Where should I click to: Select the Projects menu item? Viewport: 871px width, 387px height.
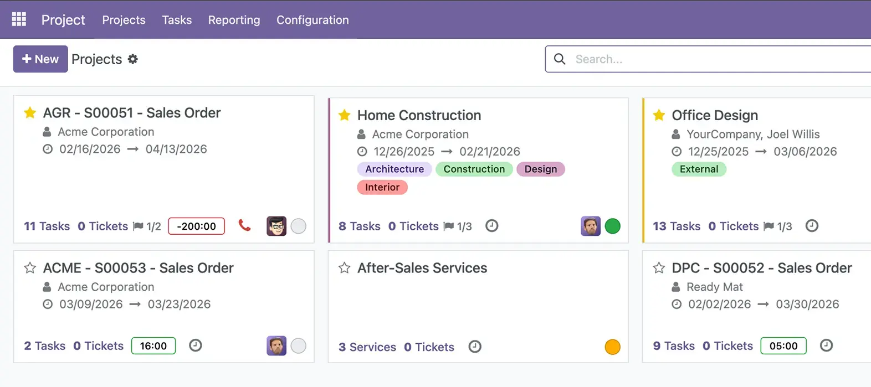(124, 20)
